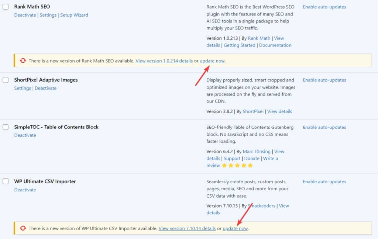Screen dimensions: 378x239
Task: Open the SimpleTOC Support link
Action: point(232,159)
